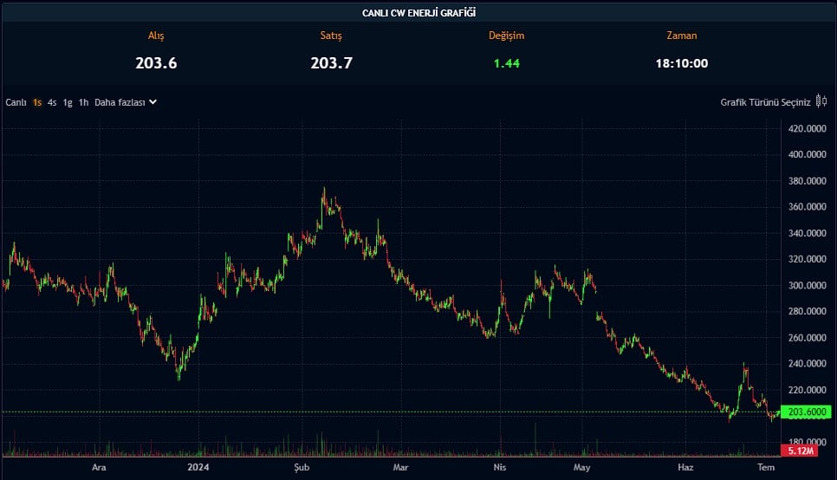Image resolution: width=837 pixels, height=480 pixels.
Task: Click the Daha fazlası chevron arrow
Action: 153,101
